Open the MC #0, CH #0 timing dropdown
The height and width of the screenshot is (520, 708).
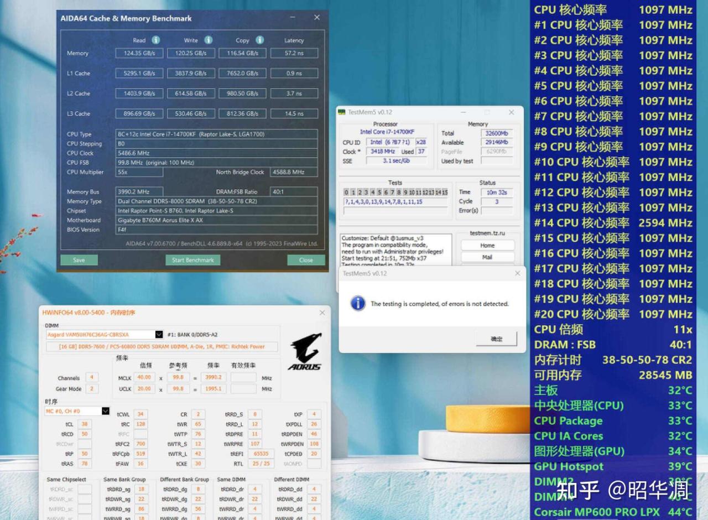coord(106,411)
